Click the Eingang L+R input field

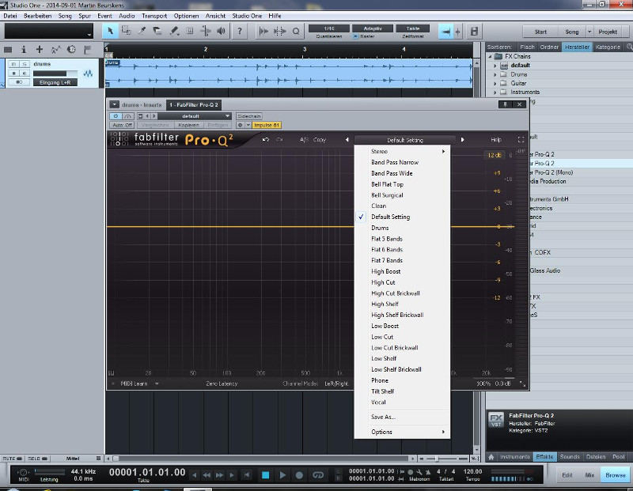coord(55,82)
